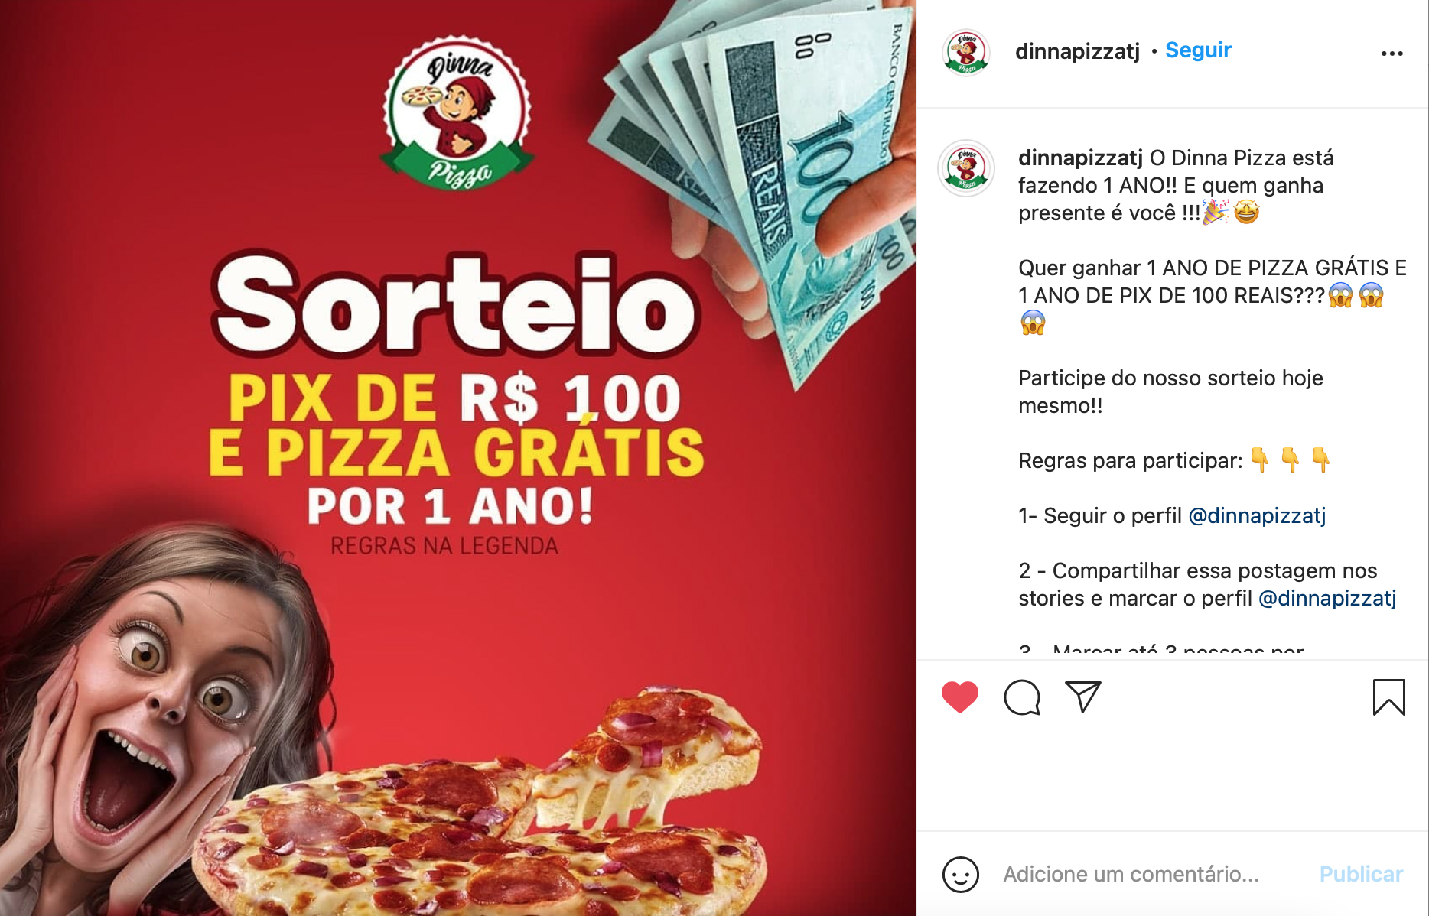This screenshot has width=1429, height=916.
Task: Unlike the post via red heart icon
Action: [x=960, y=697]
